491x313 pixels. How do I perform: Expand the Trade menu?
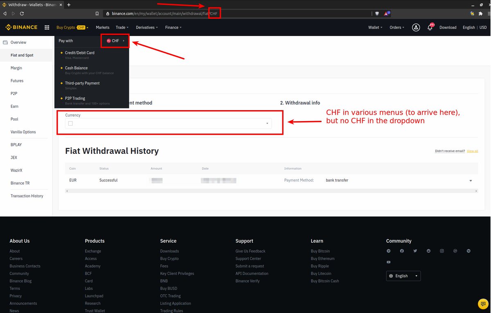pos(122,27)
